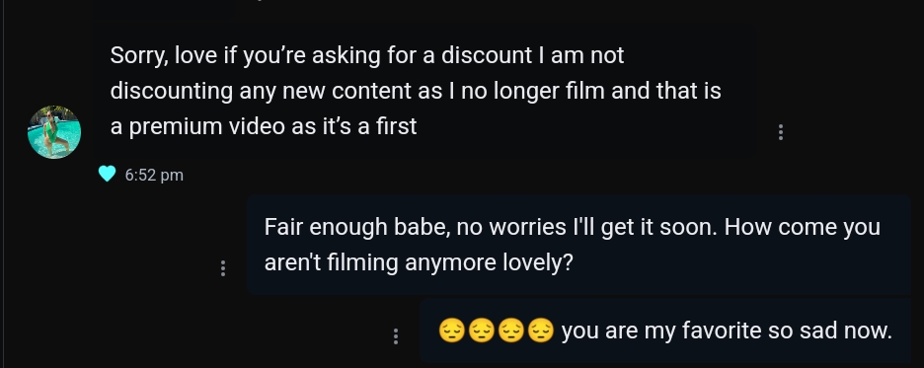Click the text 'aren't filming anymore lovely?'

419,262
